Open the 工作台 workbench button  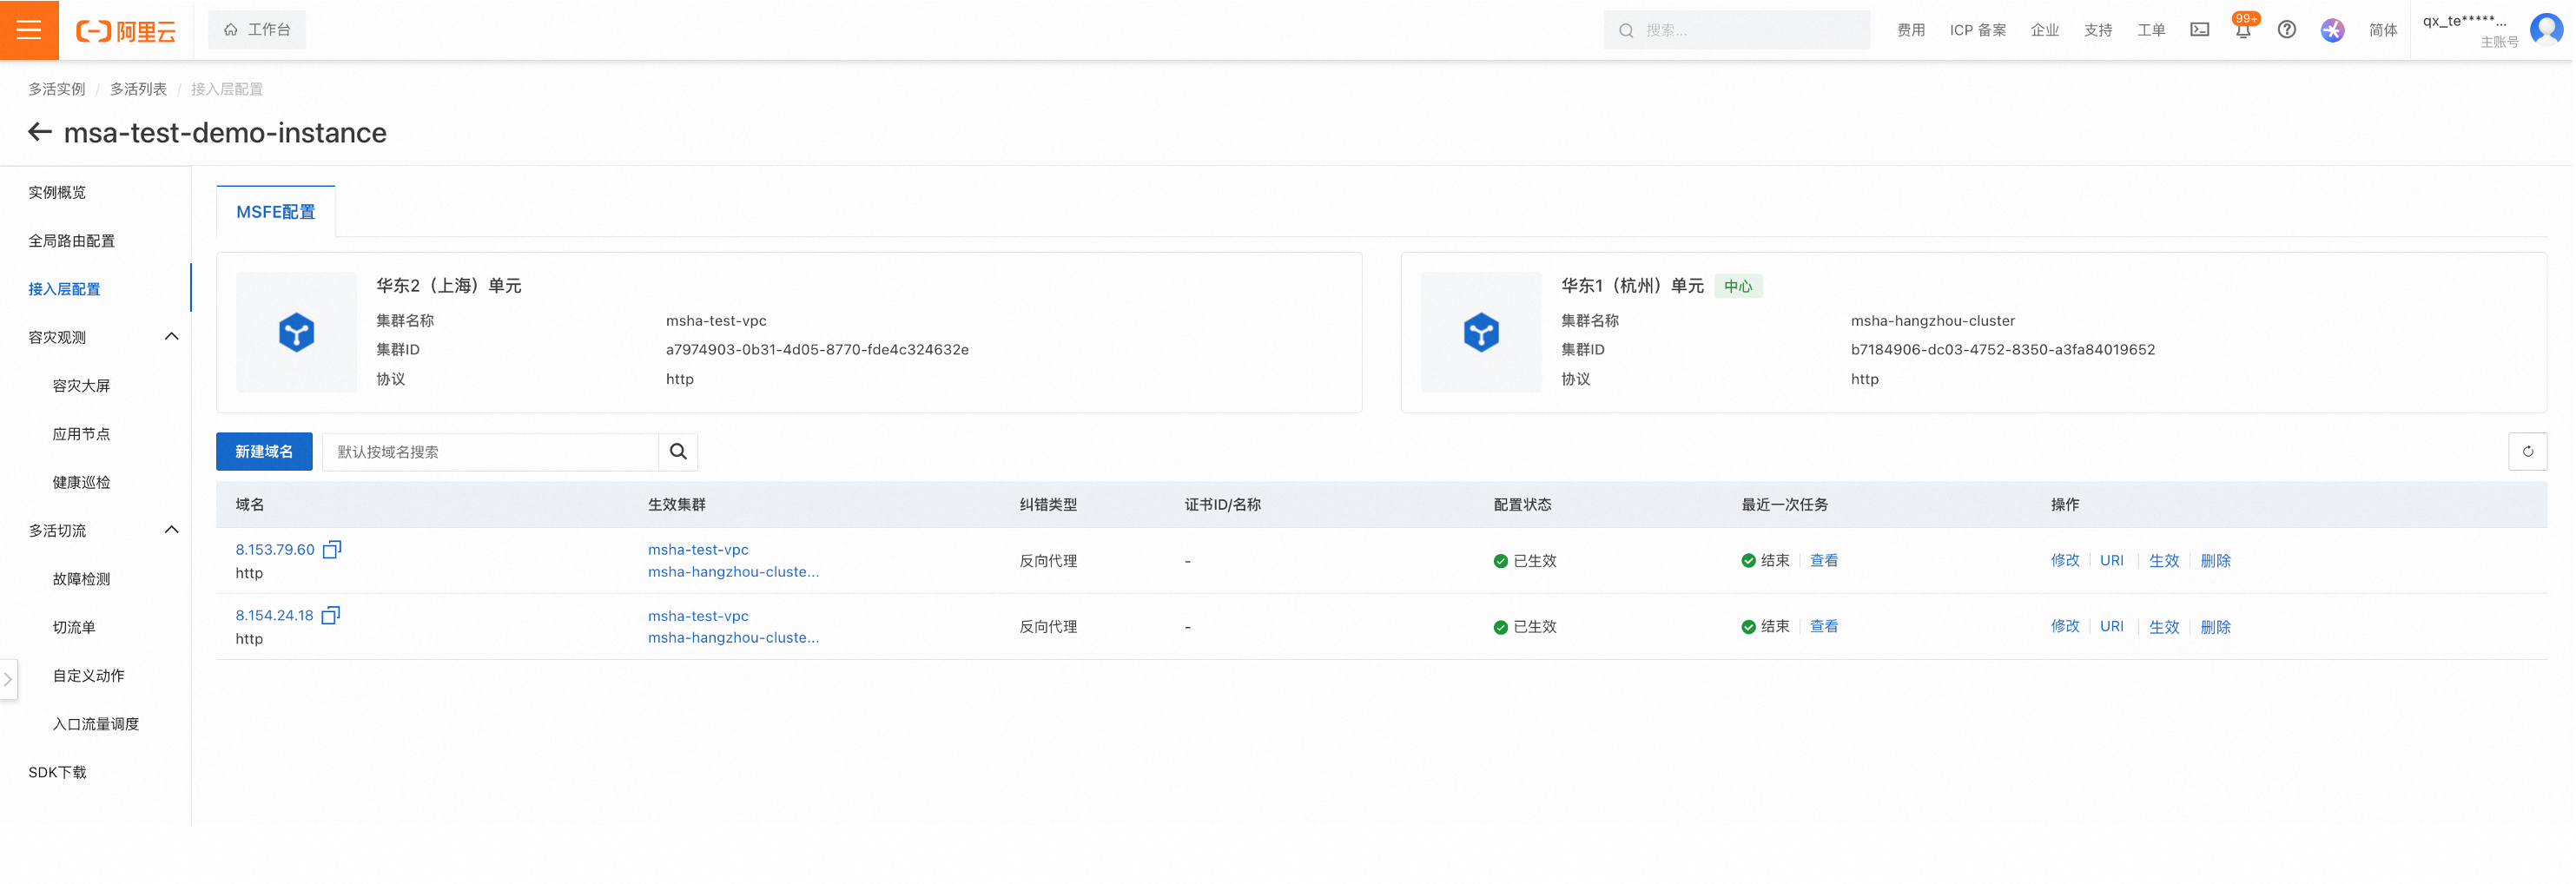[x=257, y=30]
